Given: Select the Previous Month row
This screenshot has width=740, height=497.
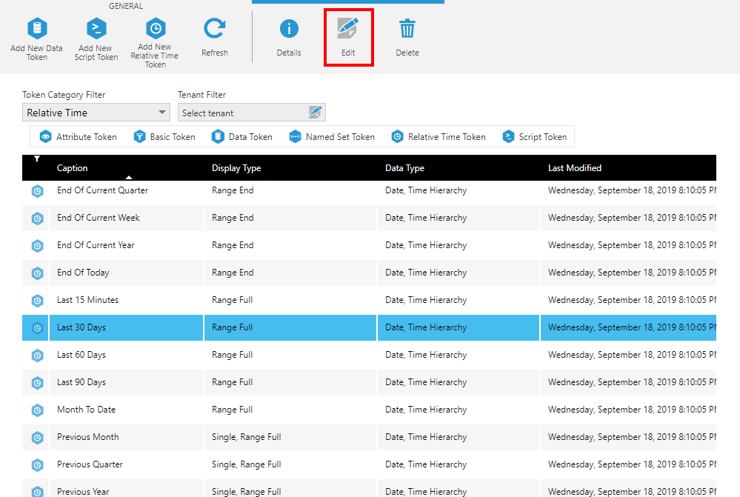Looking at the screenshot, I should 87,437.
